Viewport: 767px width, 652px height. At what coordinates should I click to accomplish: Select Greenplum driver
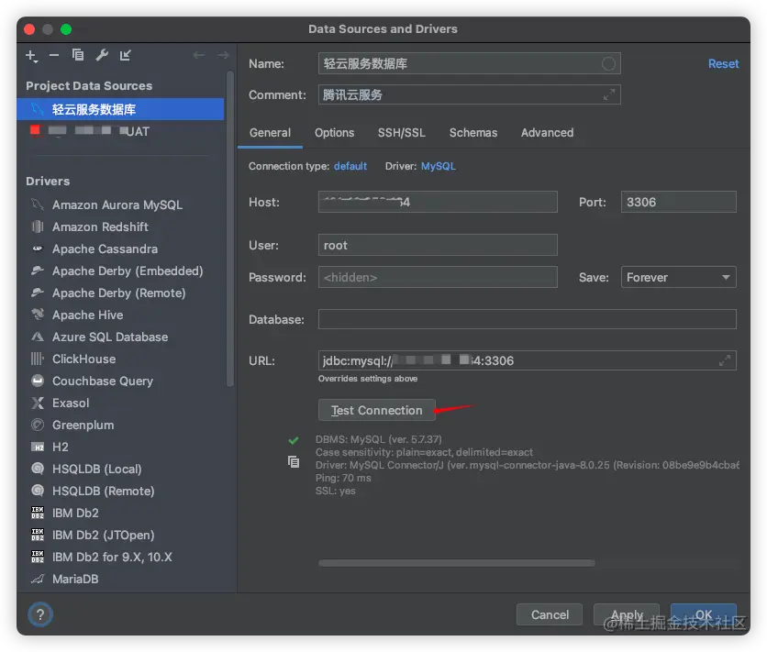coord(83,425)
